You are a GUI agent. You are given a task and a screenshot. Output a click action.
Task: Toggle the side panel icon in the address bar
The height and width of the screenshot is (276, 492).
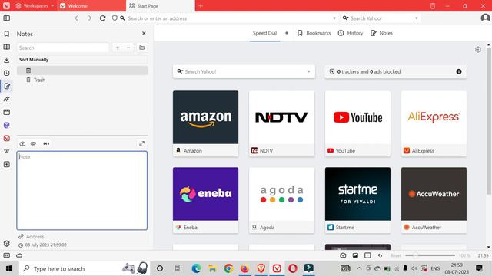click(7, 18)
